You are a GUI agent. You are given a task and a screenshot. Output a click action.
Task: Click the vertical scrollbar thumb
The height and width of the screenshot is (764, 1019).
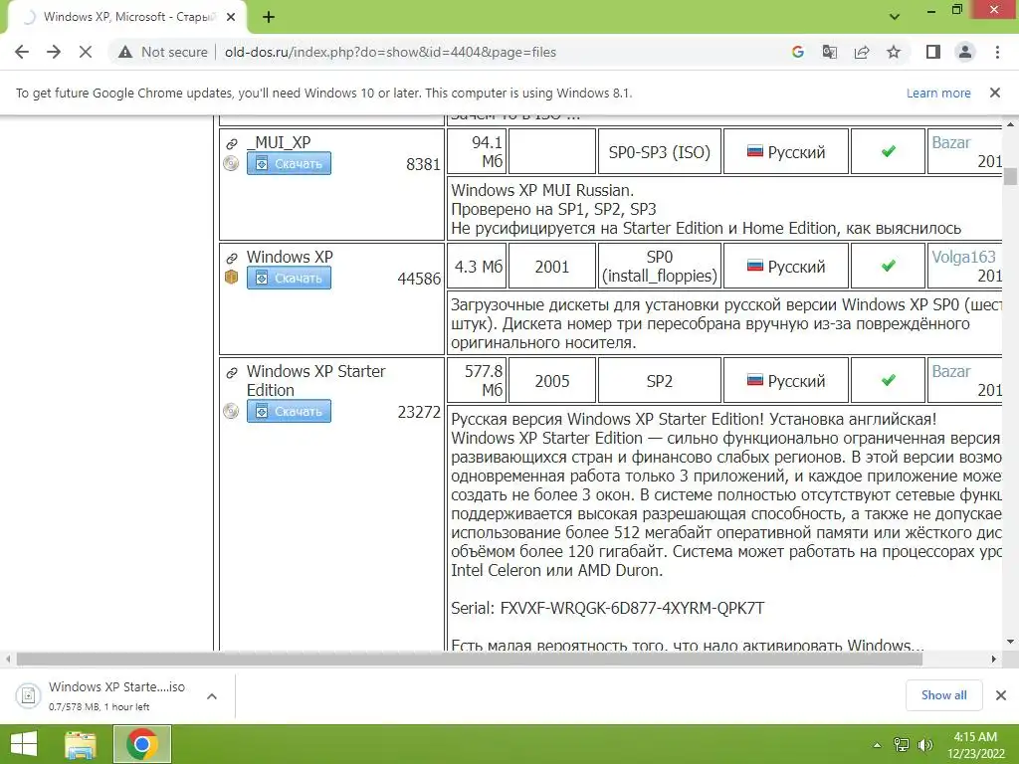tap(1010, 176)
